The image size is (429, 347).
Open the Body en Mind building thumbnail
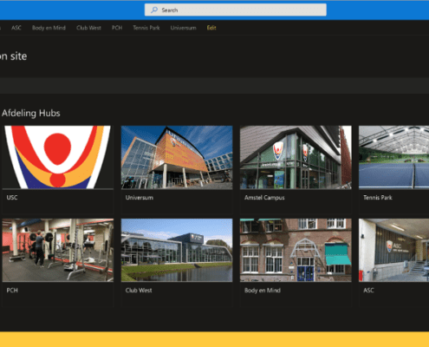[x=296, y=250]
